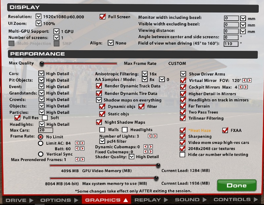Open the UI Zoom dropdown
This screenshot has width=264, height=205.
point(39,23)
